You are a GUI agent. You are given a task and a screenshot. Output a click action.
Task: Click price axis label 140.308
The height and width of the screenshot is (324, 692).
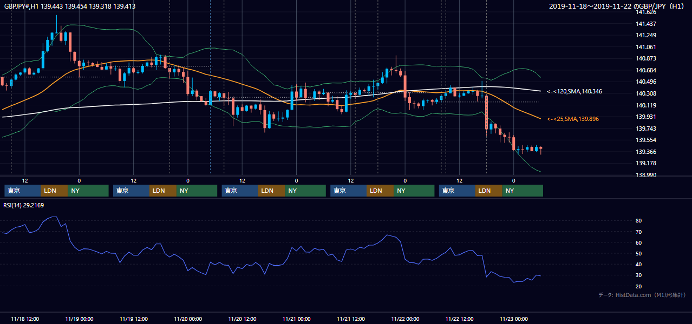coord(646,94)
